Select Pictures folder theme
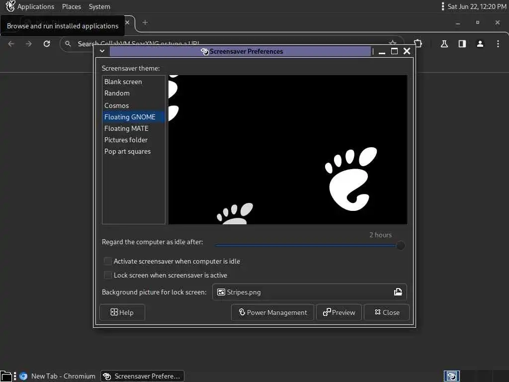 click(133, 140)
